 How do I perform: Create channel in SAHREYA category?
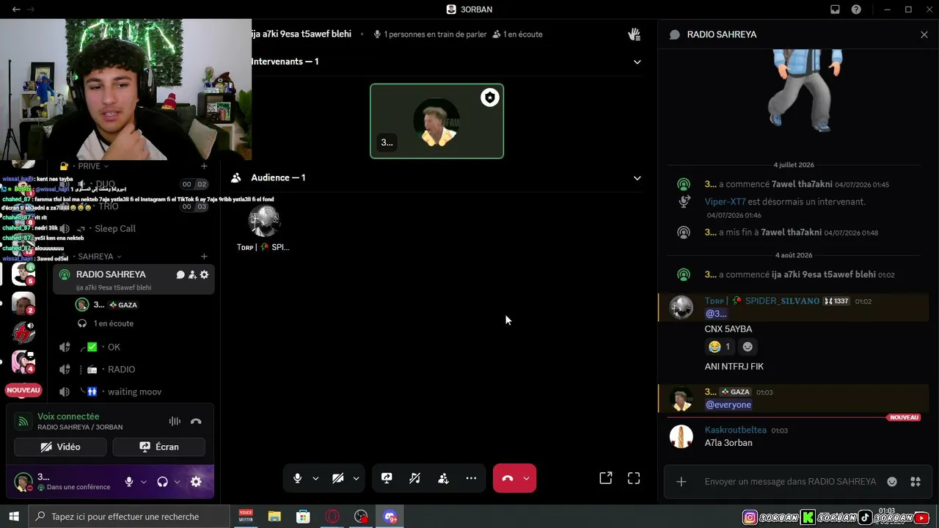[204, 257]
